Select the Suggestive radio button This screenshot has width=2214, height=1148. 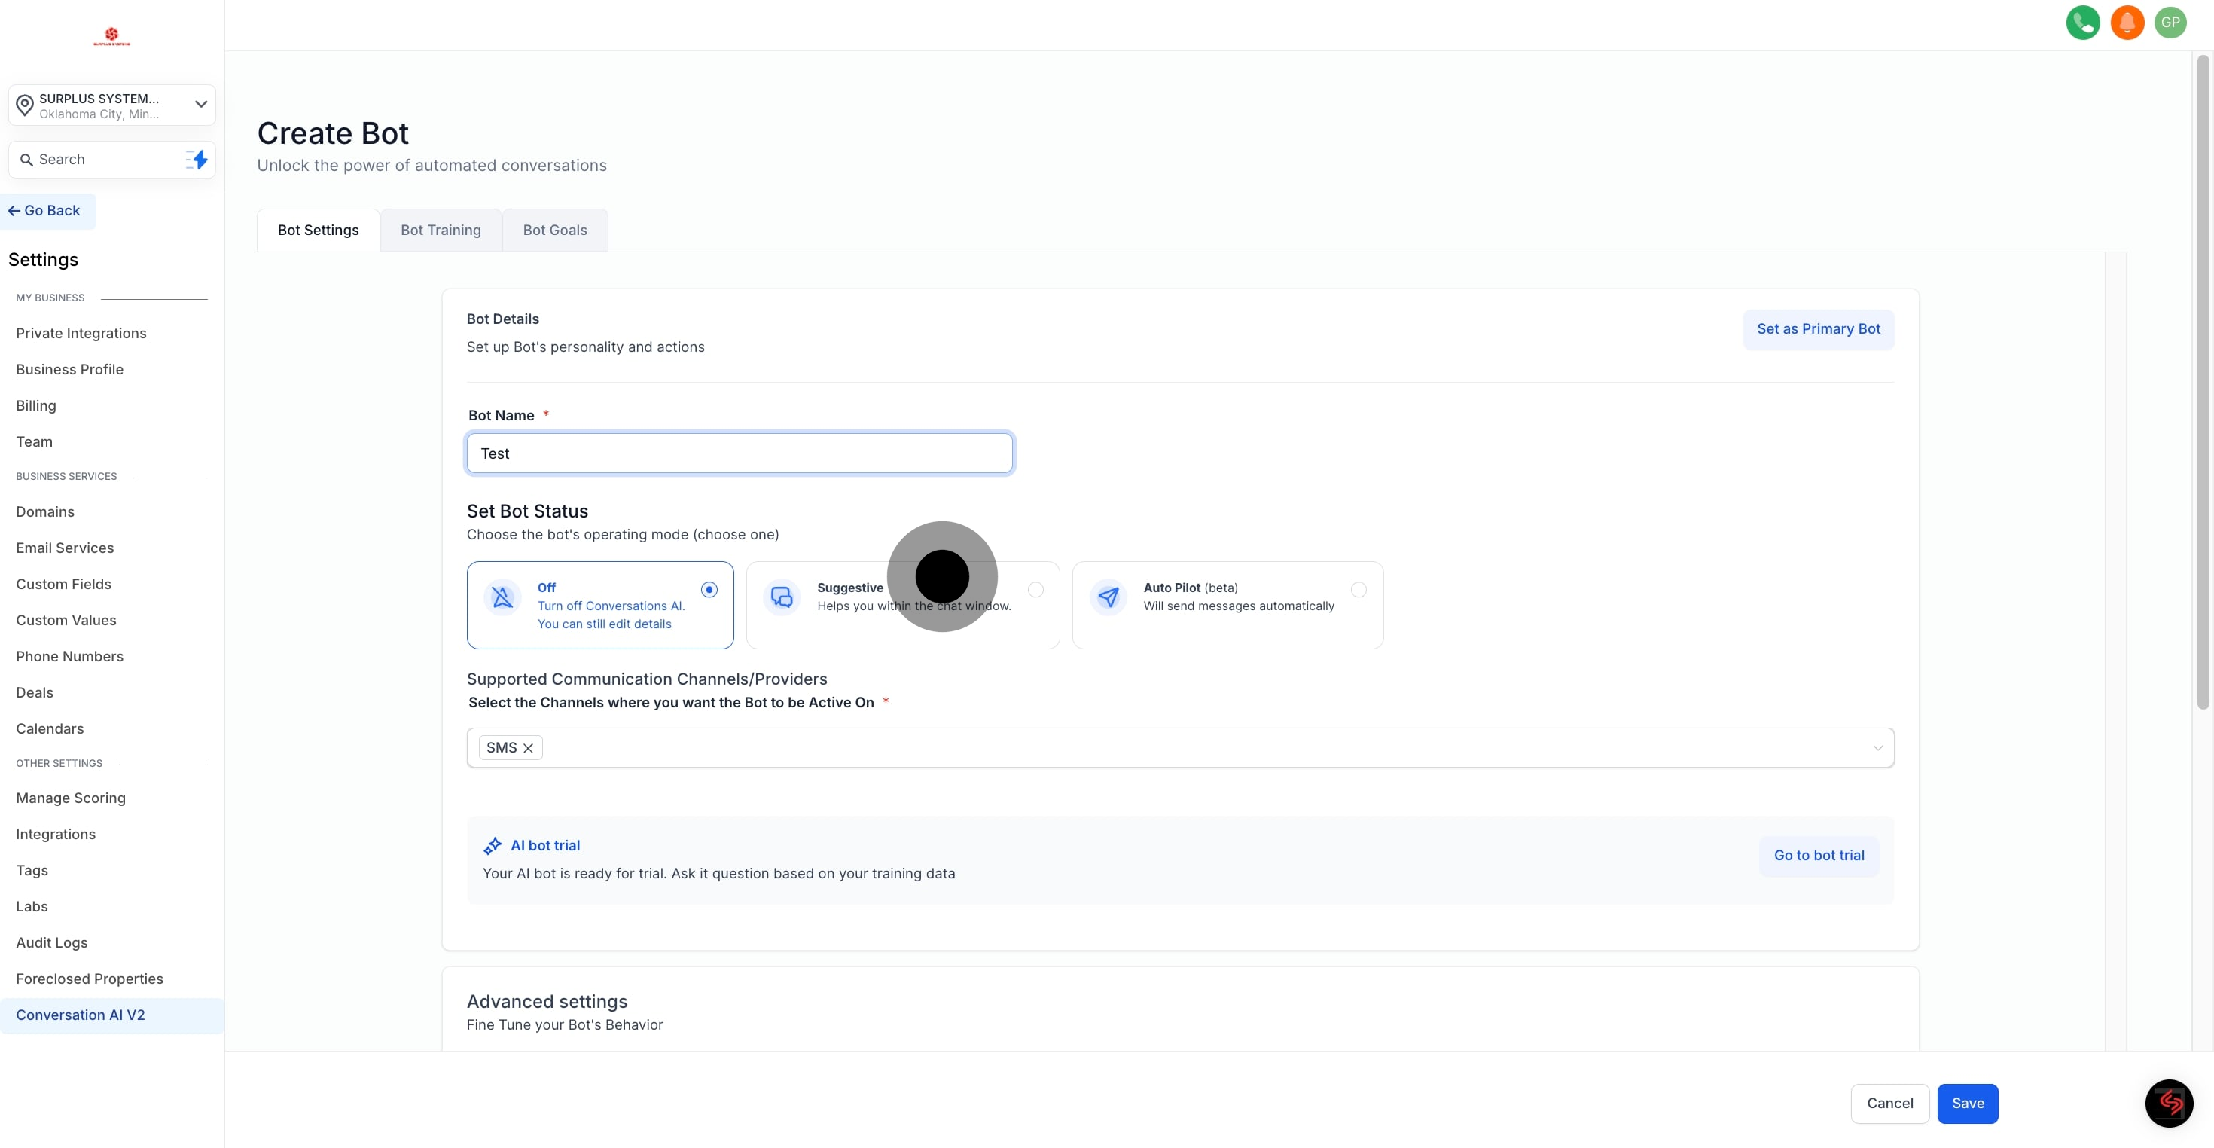click(1035, 589)
